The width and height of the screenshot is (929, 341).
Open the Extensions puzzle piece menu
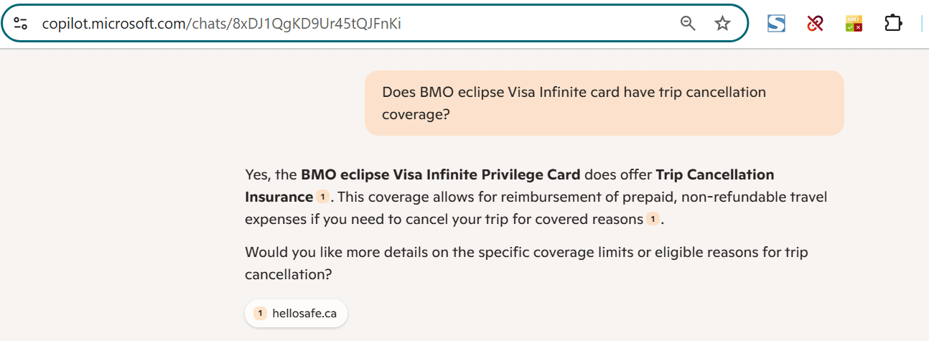click(x=892, y=24)
